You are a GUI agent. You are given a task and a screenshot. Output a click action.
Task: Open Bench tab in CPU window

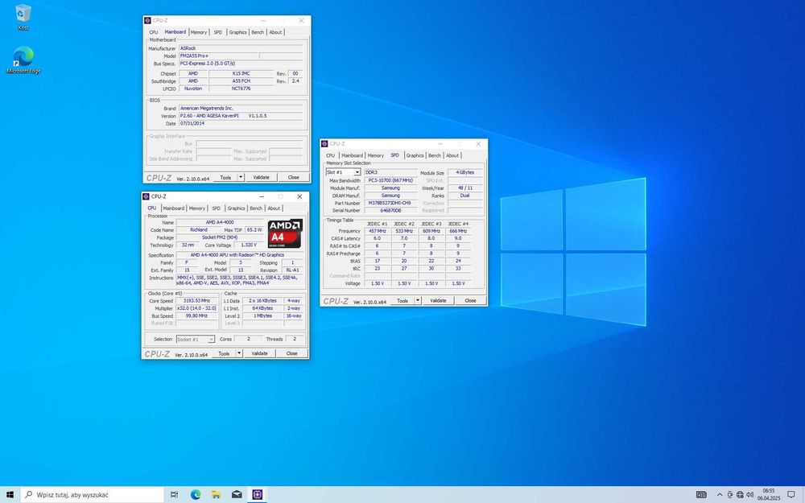point(256,208)
